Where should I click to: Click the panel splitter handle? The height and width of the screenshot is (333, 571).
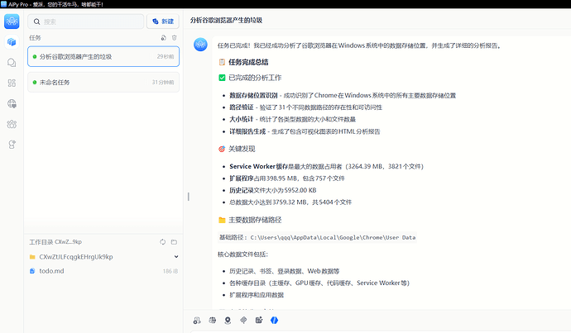(189, 197)
